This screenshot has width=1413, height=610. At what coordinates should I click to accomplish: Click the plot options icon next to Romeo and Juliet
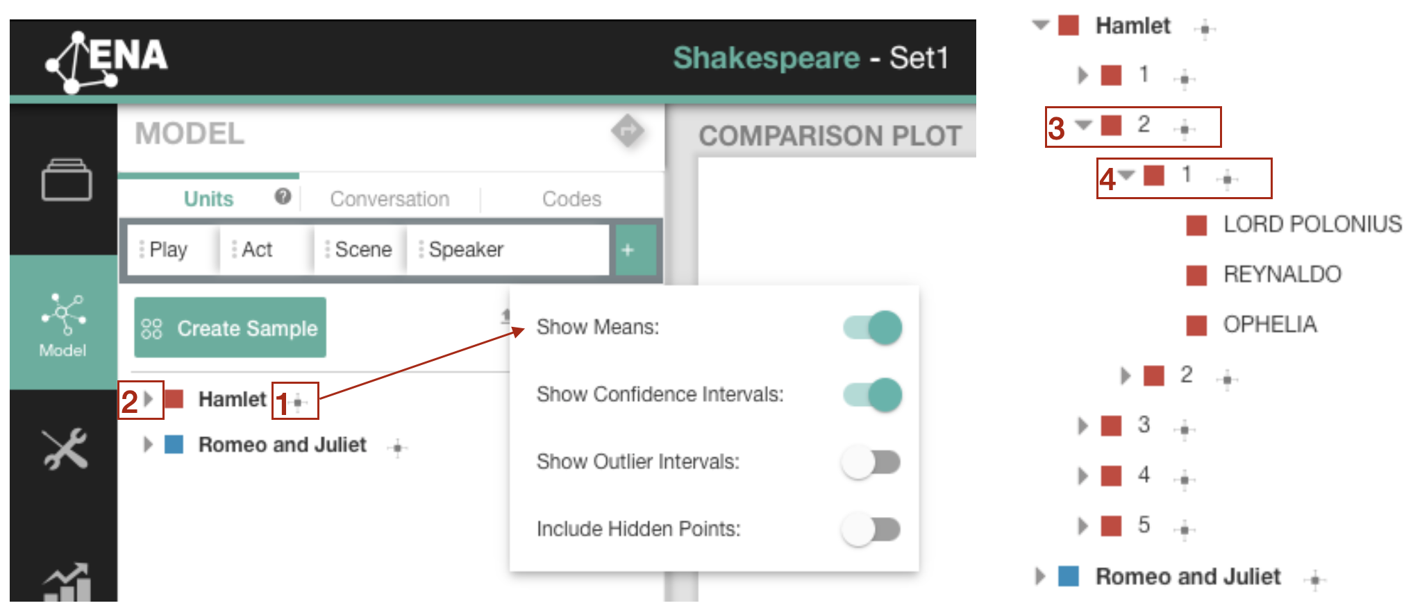tap(398, 448)
